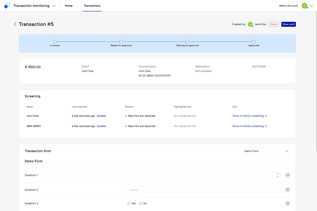Click the Highlighted hits column header

(x=182, y=107)
